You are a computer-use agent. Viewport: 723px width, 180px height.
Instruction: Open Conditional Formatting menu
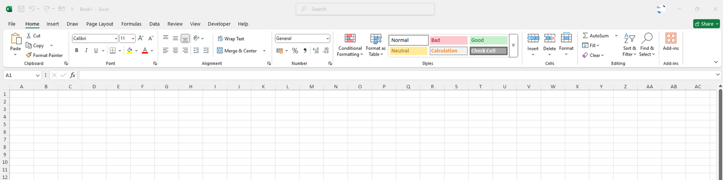coord(350,45)
